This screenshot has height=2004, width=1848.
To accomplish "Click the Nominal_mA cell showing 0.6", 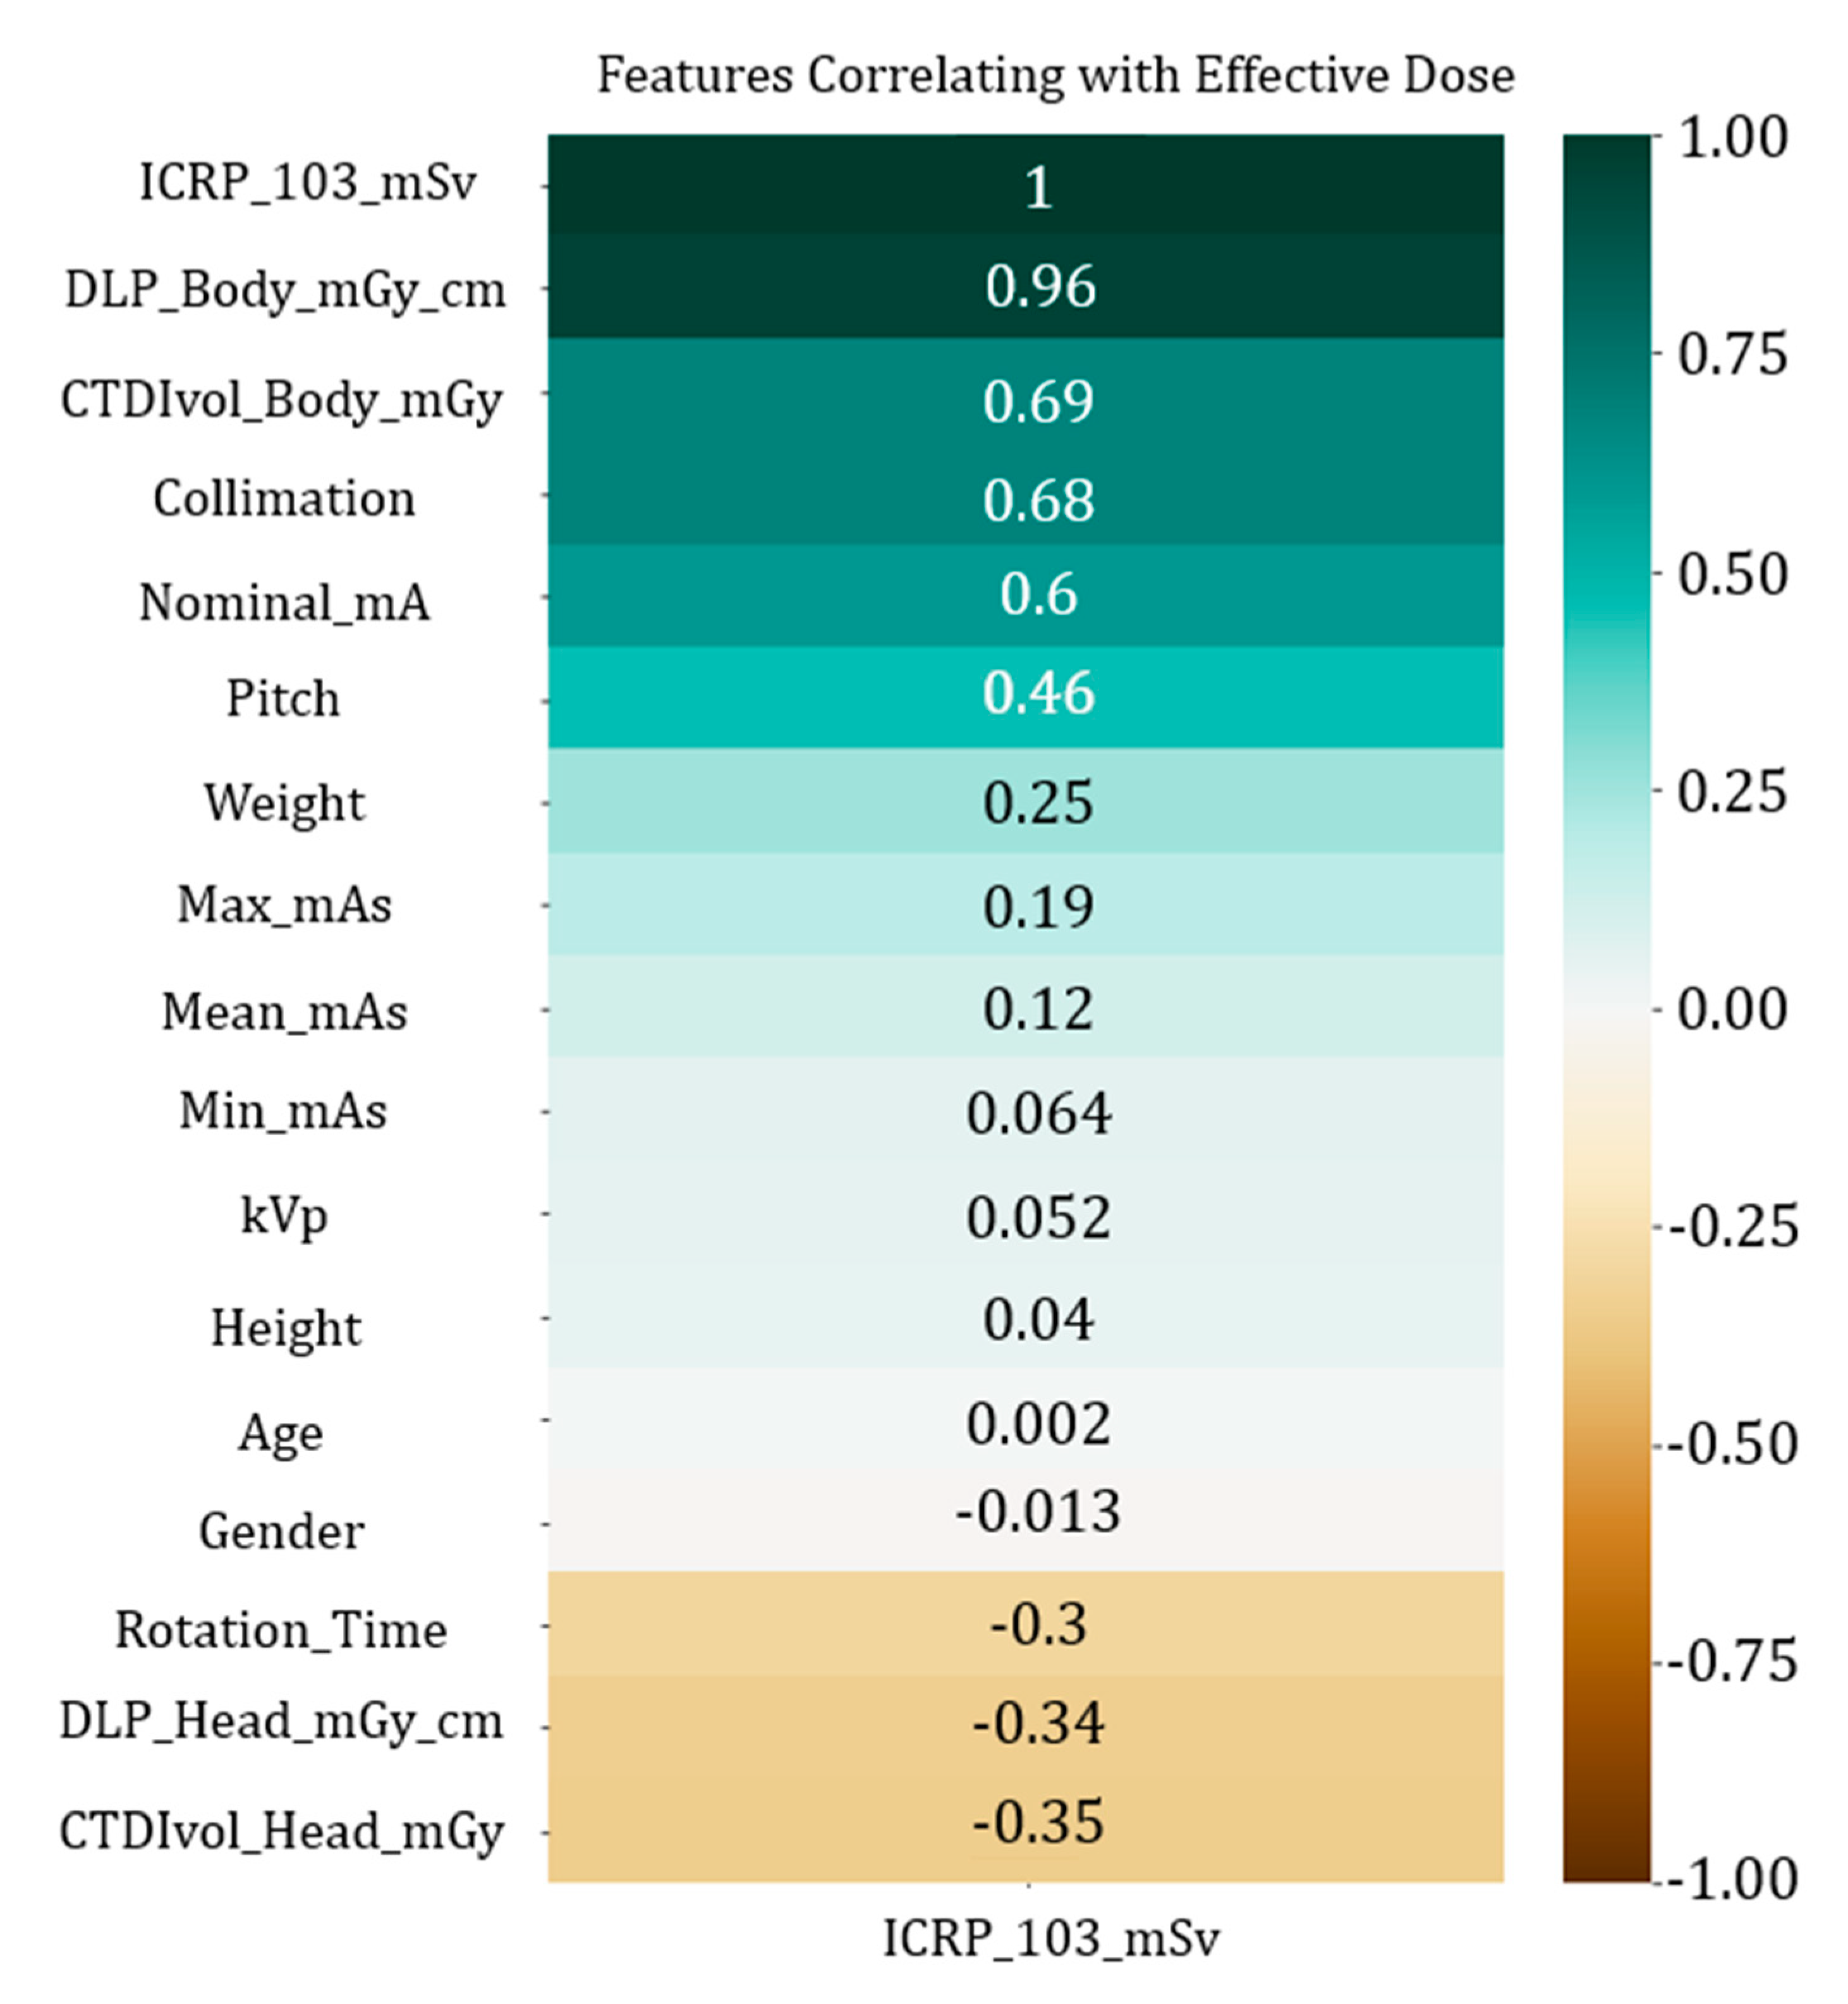I will [1025, 597].
